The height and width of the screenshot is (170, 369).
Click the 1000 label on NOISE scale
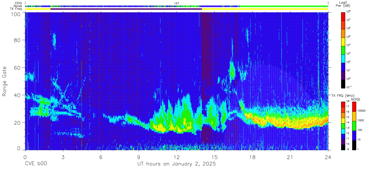tap(361, 120)
